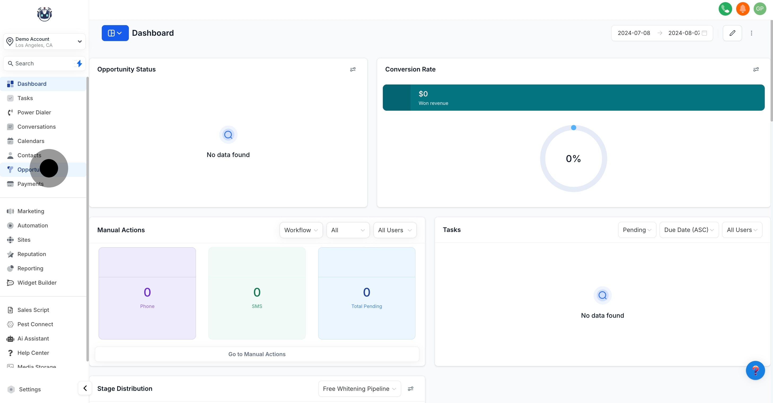Open the blue dashboard layout switcher
773x403 pixels.
click(x=115, y=33)
